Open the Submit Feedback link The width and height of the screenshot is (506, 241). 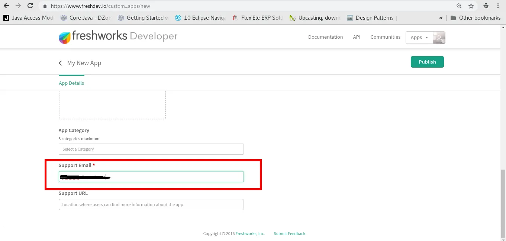click(290, 234)
